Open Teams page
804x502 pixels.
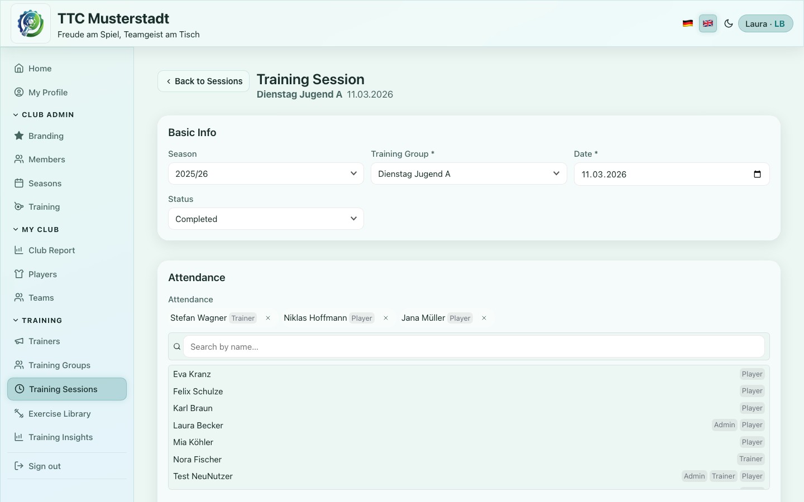coord(67,298)
